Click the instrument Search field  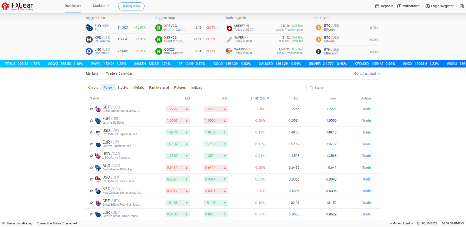pyautogui.click(x=343, y=88)
